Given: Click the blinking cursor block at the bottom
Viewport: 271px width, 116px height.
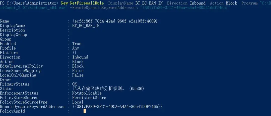Looking at the screenshot, I should click(x=85, y=111).
